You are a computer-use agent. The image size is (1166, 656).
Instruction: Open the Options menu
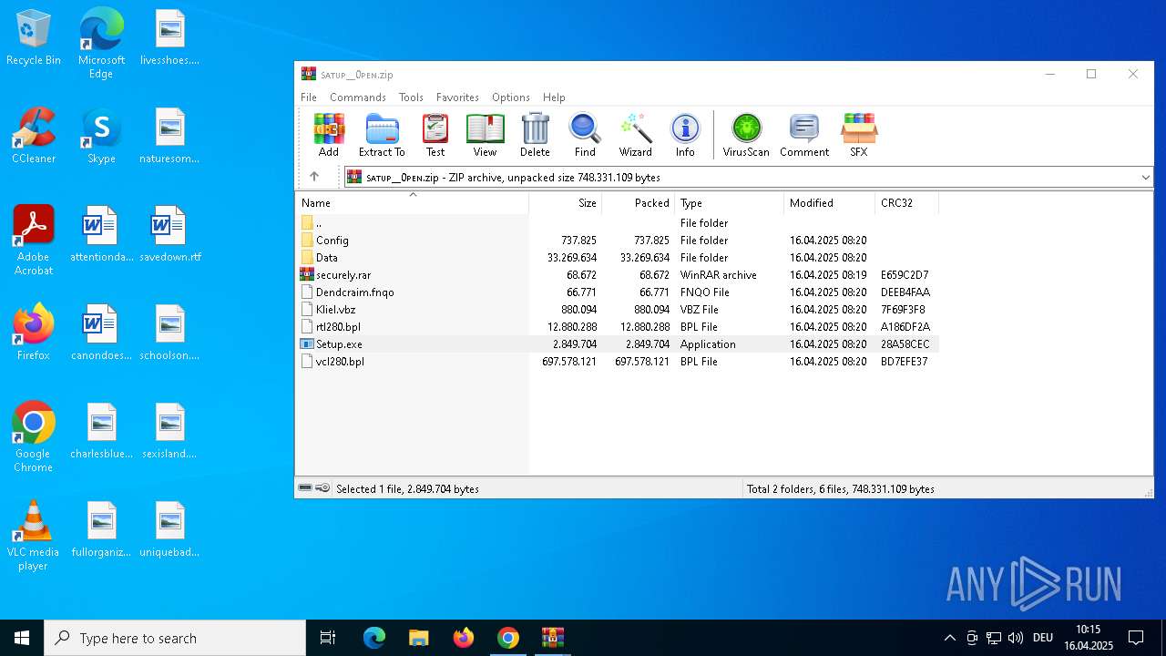(x=511, y=97)
